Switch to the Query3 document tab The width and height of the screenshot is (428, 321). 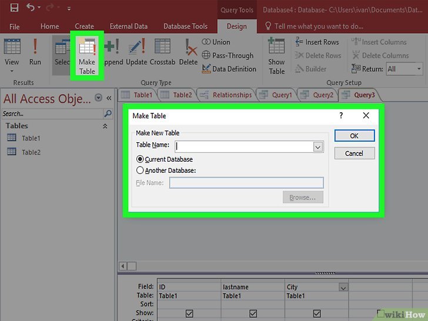pos(359,95)
